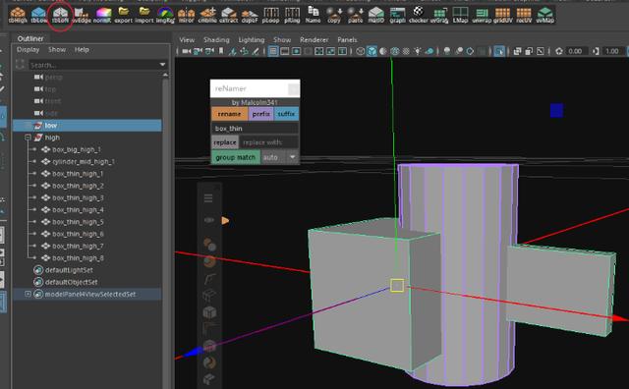Click the select camera viewport icon
Viewport: 629px width, 389px height.
click(x=187, y=51)
